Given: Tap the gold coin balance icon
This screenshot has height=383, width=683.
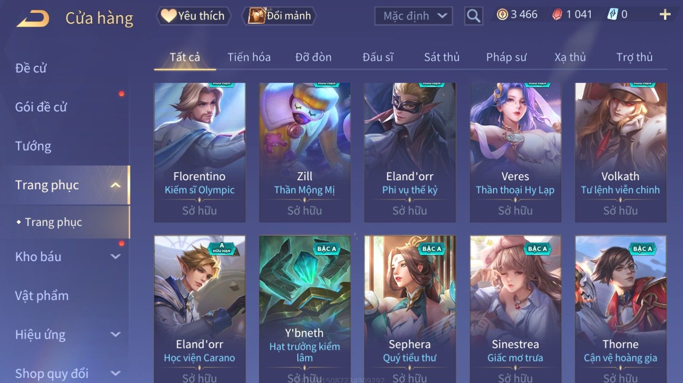Looking at the screenshot, I should (x=502, y=15).
